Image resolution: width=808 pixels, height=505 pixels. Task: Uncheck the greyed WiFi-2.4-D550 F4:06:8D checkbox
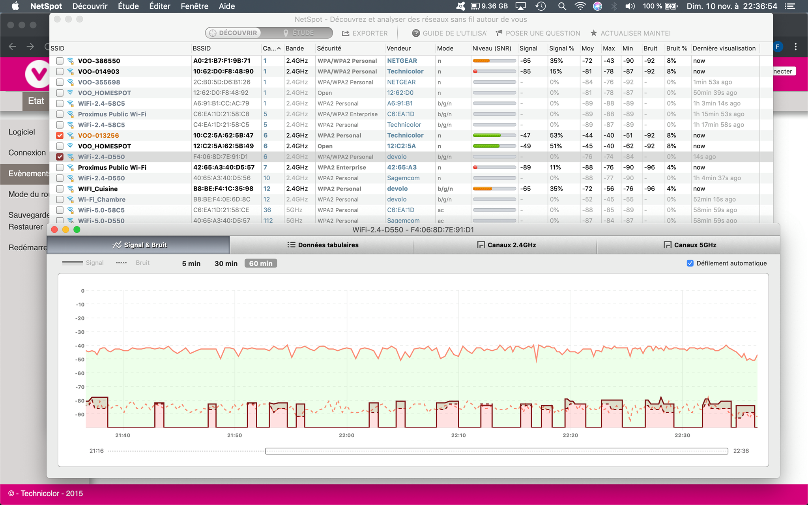60,157
